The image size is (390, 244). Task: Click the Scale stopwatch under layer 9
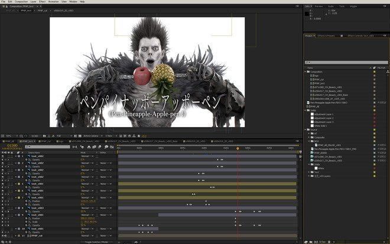click(x=26, y=222)
